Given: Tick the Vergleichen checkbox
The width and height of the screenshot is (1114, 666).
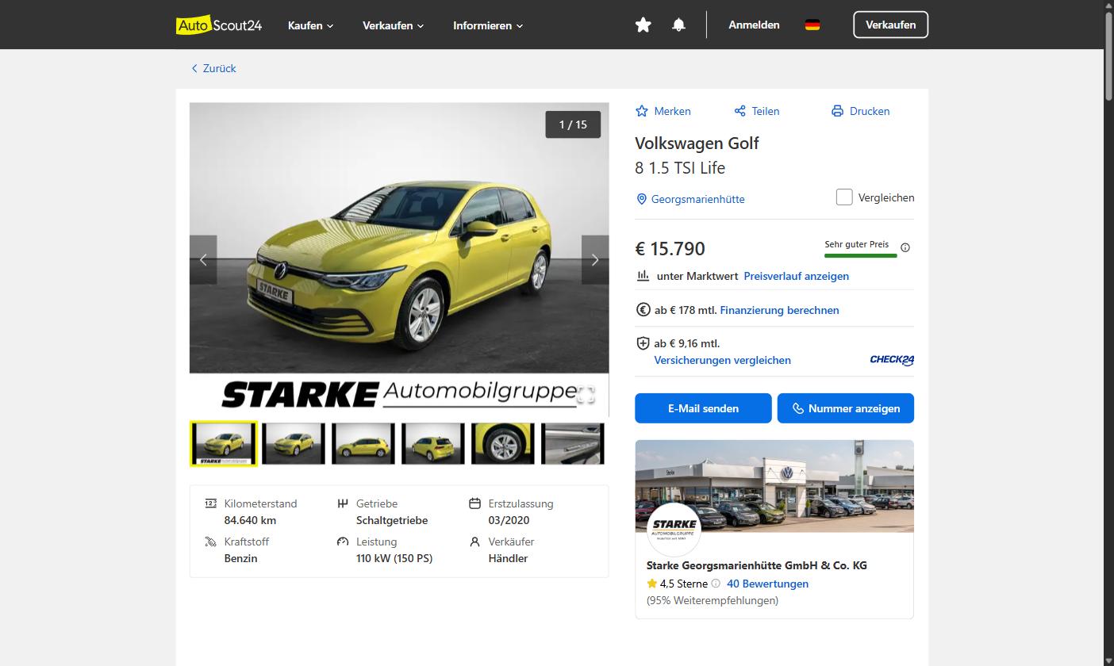Looking at the screenshot, I should click(844, 197).
